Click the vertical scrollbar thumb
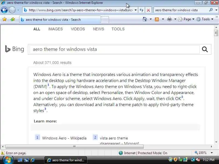This screenshot has height=164, width=219. tap(216, 33)
